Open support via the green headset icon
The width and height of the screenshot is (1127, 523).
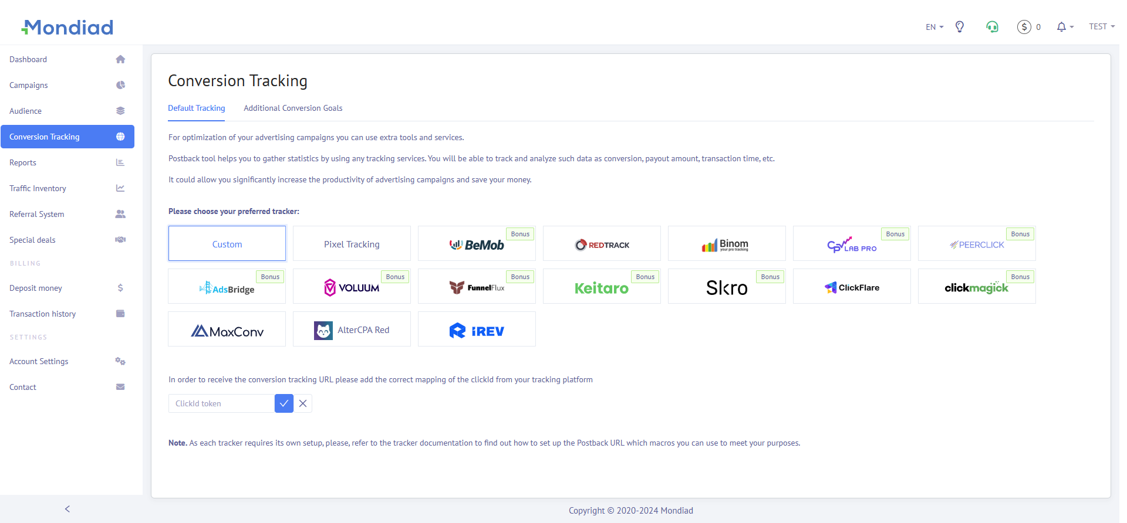(992, 27)
